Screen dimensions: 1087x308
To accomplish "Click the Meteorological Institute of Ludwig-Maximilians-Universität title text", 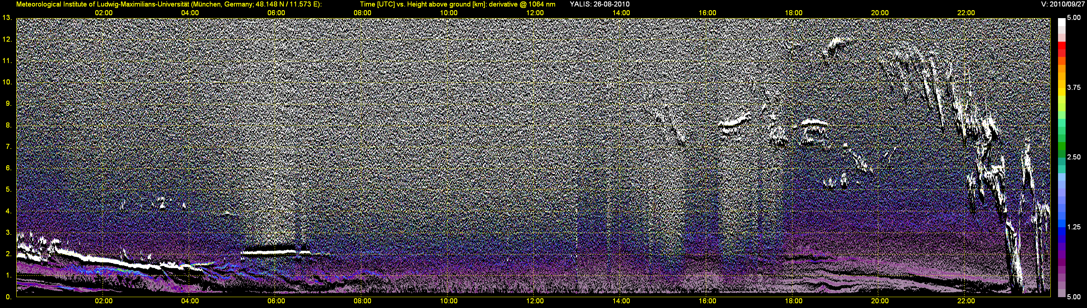I will (x=169, y=4).
